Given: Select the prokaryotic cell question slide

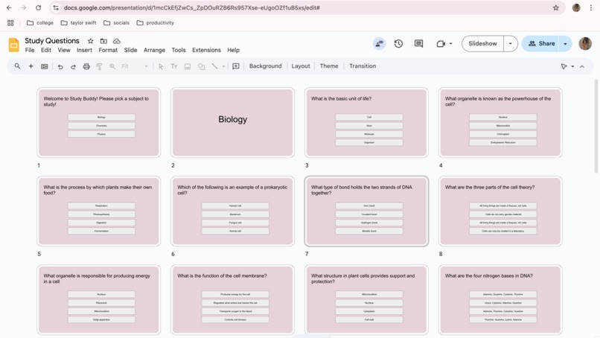Looking at the screenshot, I should (x=233, y=211).
